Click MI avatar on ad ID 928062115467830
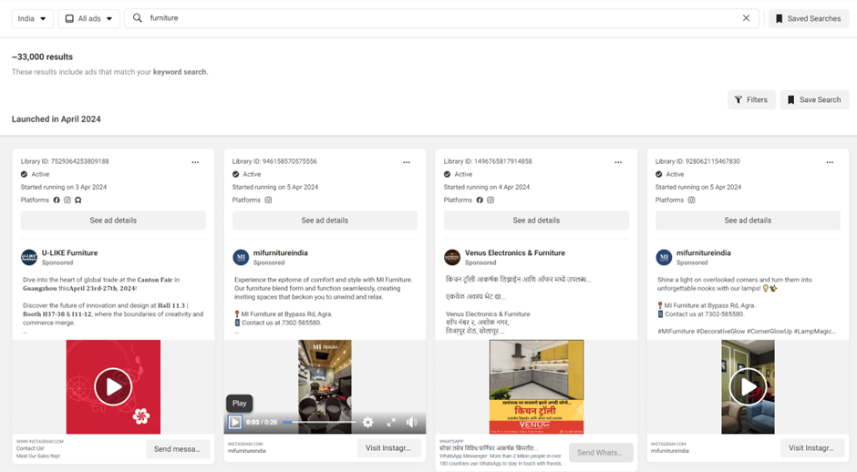The image size is (857, 472). tap(664, 257)
